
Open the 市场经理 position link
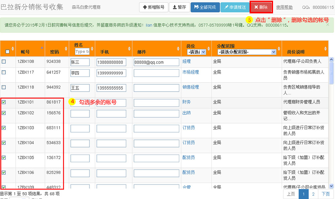pos(191,72)
